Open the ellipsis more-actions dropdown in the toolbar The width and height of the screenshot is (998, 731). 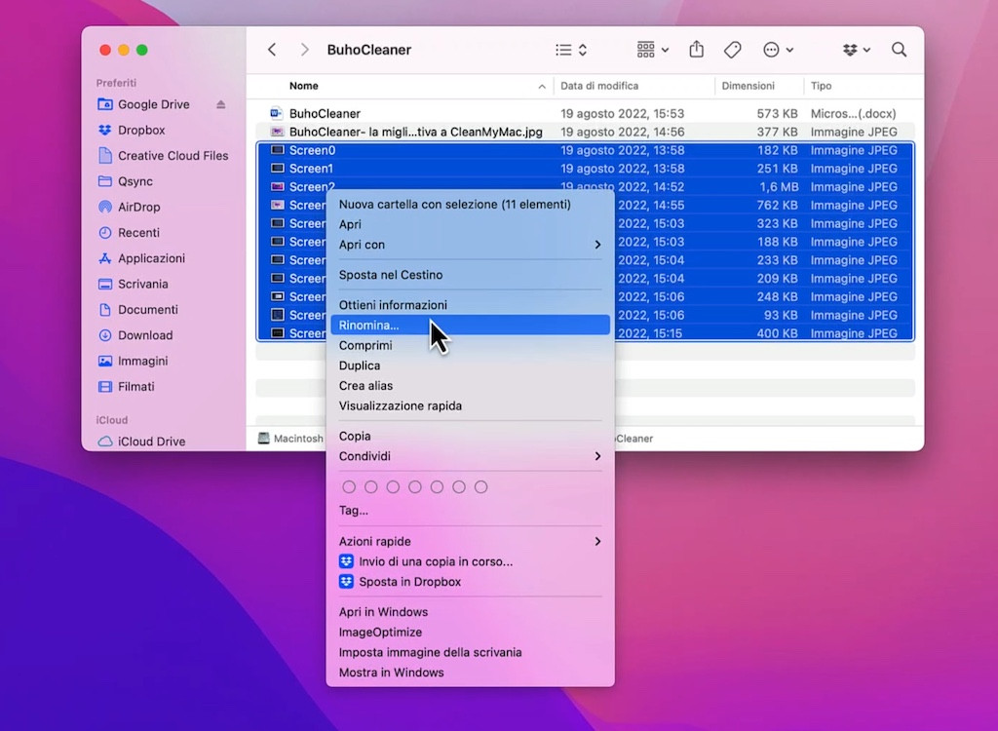pyautogui.click(x=778, y=50)
